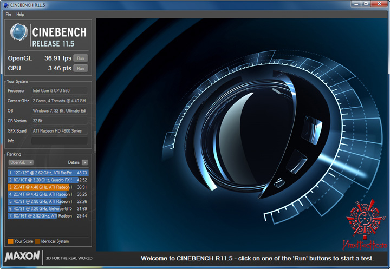The height and width of the screenshot is (269, 390).
Task: Run the CPU benchmark test
Action: click(81, 68)
